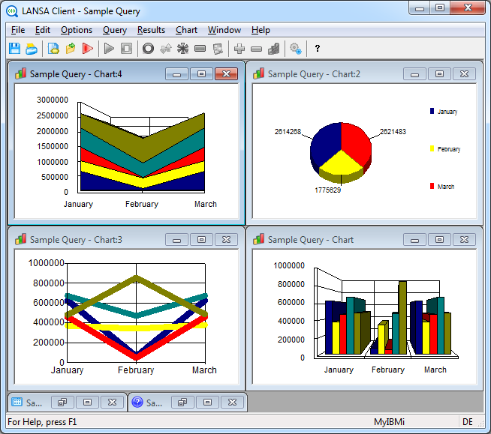The height and width of the screenshot is (434, 491).
Task: Click the February axis label in Chart:3
Action: coord(136,370)
